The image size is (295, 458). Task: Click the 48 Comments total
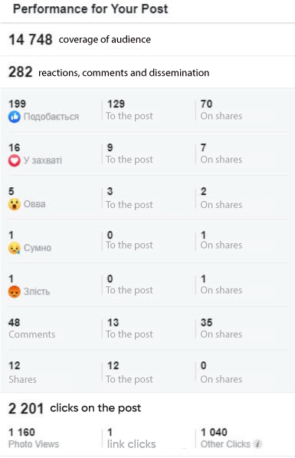32,328
